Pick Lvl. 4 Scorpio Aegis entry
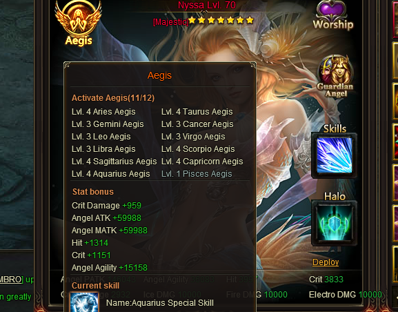The width and height of the screenshot is (398, 312). [x=198, y=149]
